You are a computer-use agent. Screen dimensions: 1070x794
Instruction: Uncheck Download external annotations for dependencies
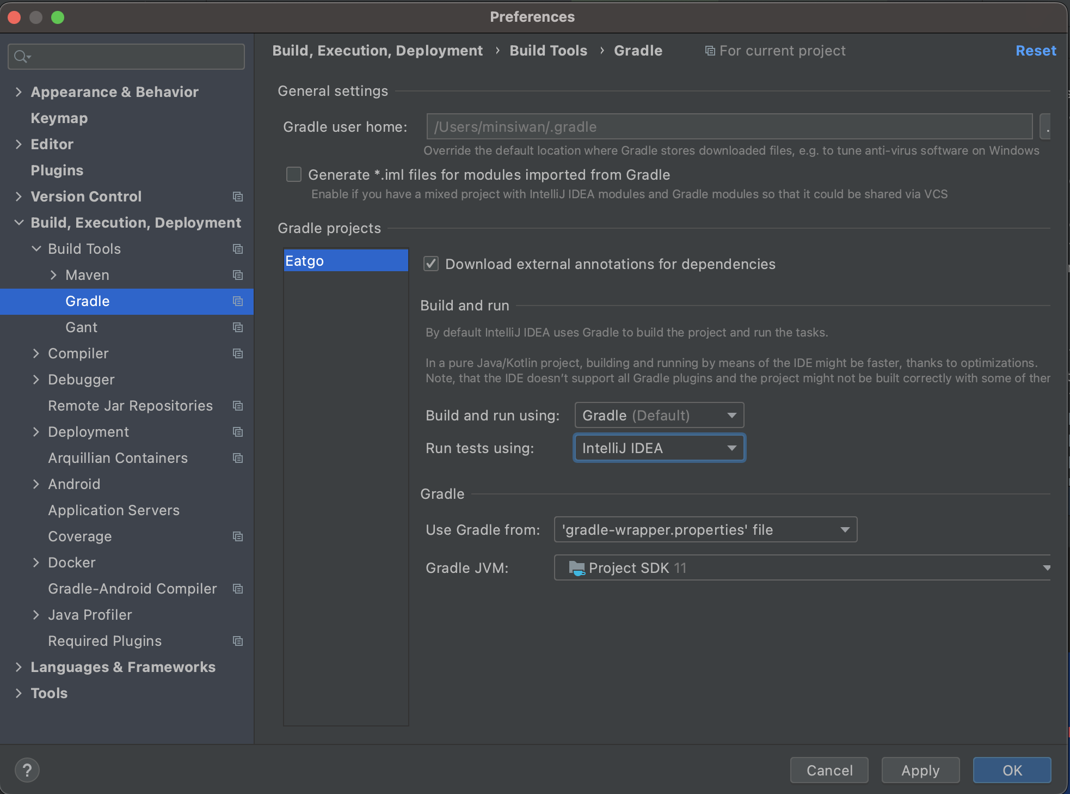pyautogui.click(x=431, y=264)
